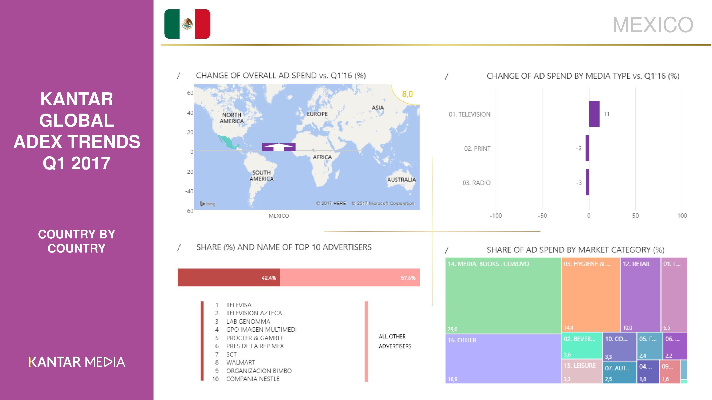Select LAB GENOMMA in advertiser list

(x=248, y=321)
